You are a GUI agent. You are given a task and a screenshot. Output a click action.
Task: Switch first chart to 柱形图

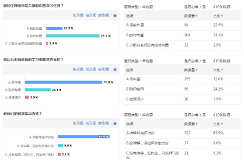(91, 15)
